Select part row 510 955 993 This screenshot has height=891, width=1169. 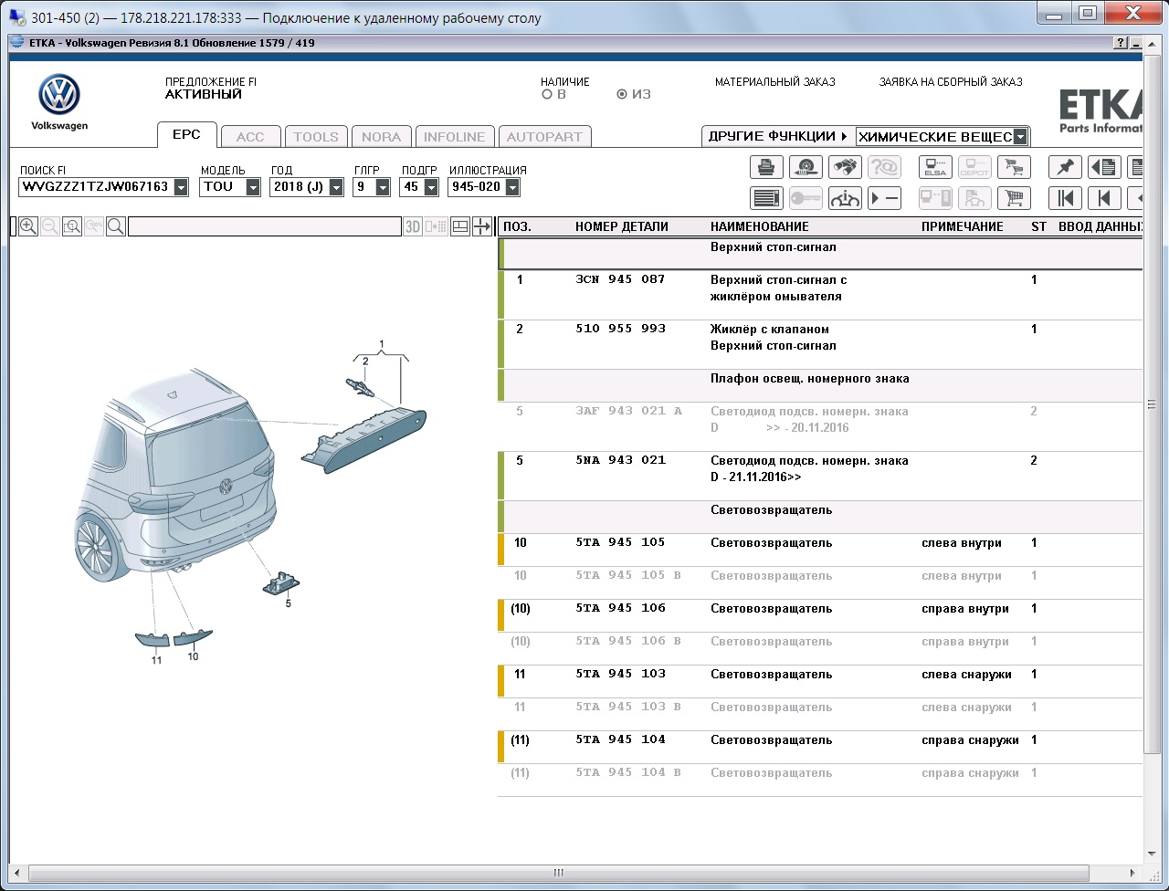coord(820,344)
